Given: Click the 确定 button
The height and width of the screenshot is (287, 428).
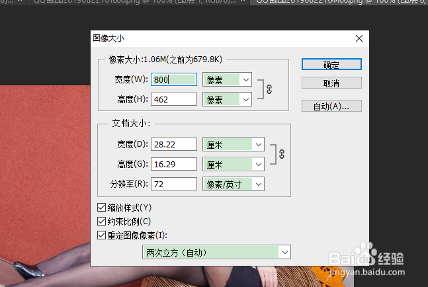Looking at the screenshot, I should tap(331, 64).
